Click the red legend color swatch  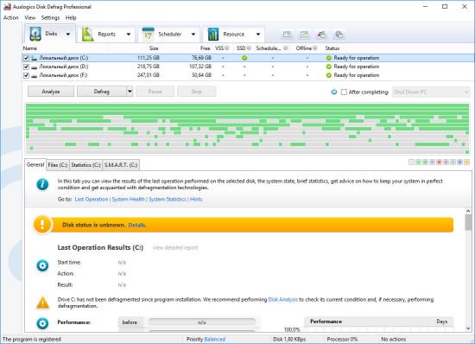[x=439, y=162]
